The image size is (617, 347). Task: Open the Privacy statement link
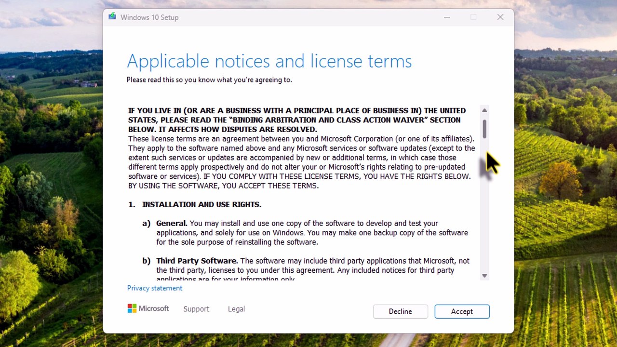[x=155, y=288]
